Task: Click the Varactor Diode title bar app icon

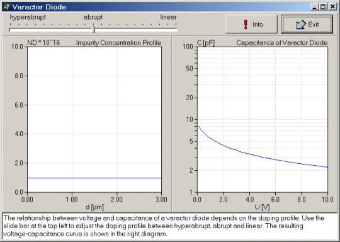Action: tap(7, 7)
